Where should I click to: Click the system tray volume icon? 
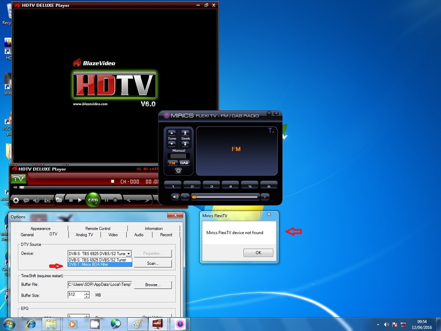(x=386, y=324)
